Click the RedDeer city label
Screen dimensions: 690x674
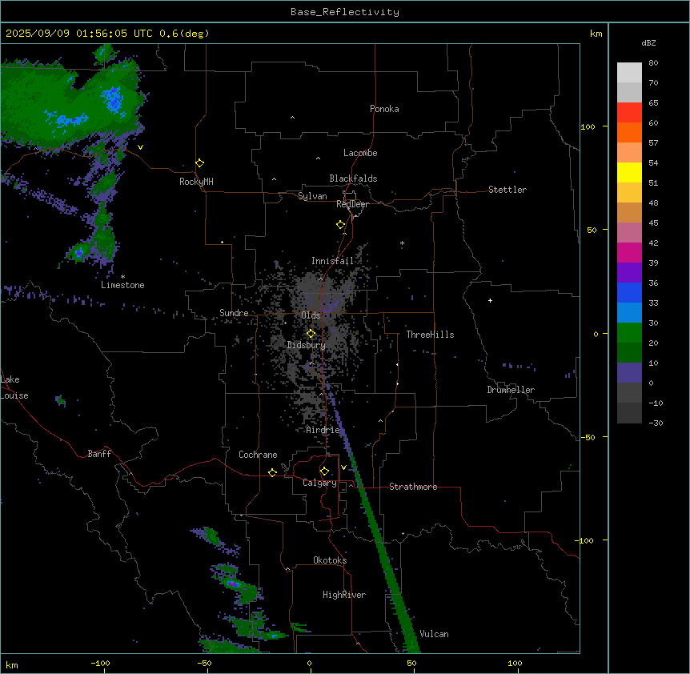[352, 204]
